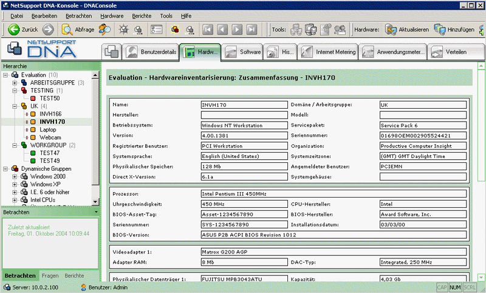Click the last record navigation icon
This screenshot has height=293, width=486.
point(252,29)
